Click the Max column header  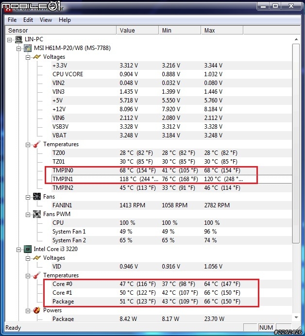222,30
